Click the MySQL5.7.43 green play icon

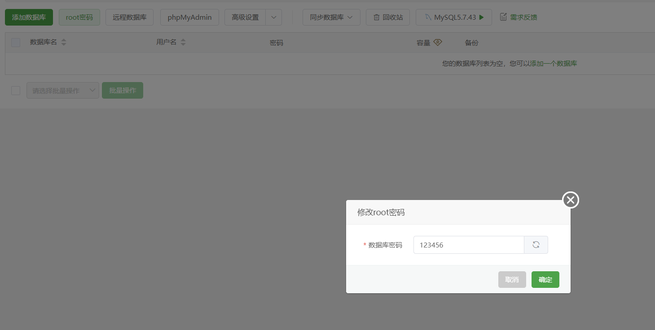[x=482, y=17]
